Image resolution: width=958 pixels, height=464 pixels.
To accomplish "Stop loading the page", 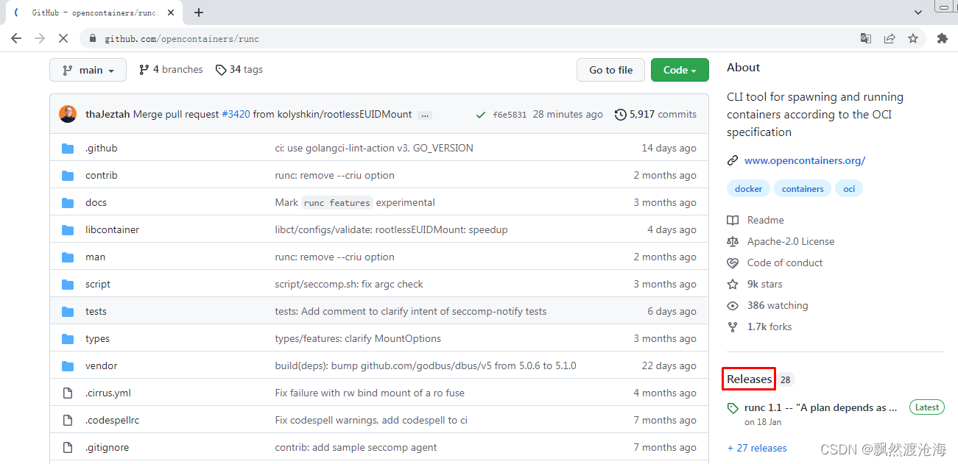I will pyautogui.click(x=63, y=38).
